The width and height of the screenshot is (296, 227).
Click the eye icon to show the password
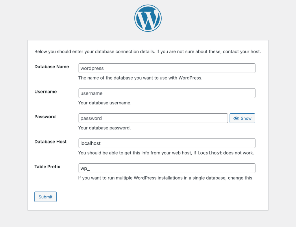236,118
